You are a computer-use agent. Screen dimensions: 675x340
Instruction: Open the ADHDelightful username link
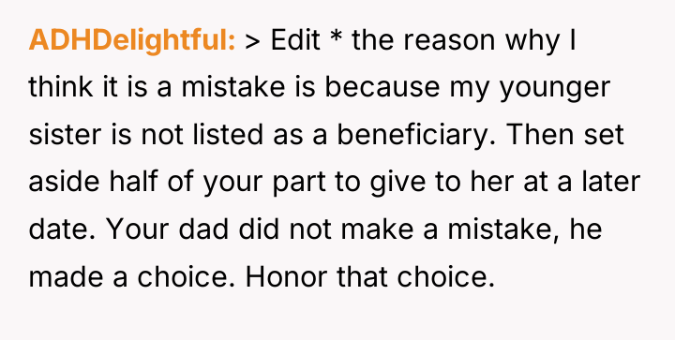click(132, 40)
